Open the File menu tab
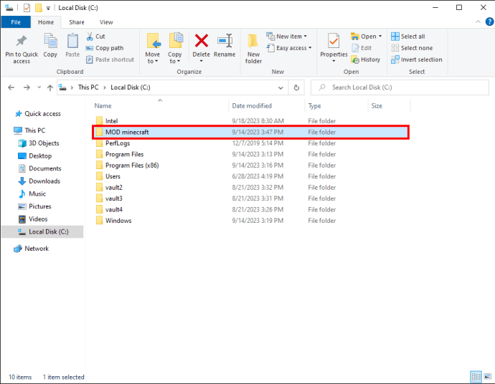This screenshot has width=495, height=384. pyautogui.click(x=16, y=22)
